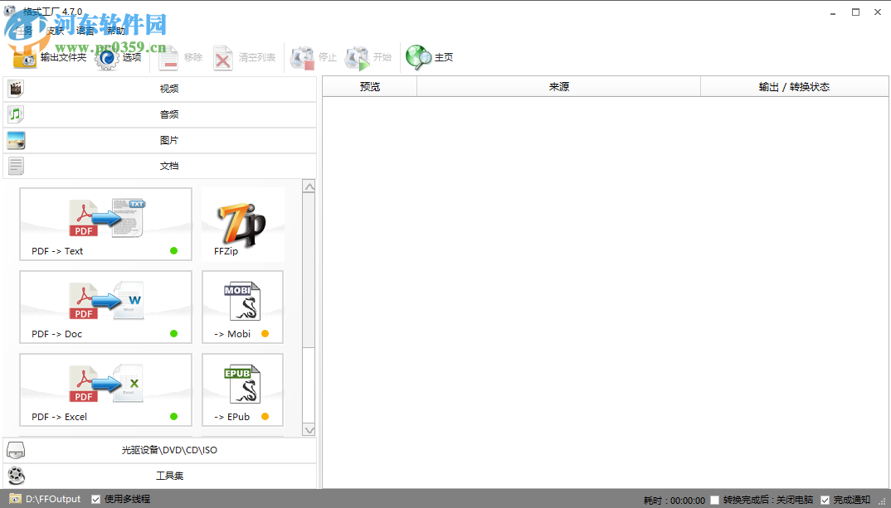Choose the -> EPub conversion tile
Image resolution: width=891 pixels, height=508 pixels.
click(242, 390)
